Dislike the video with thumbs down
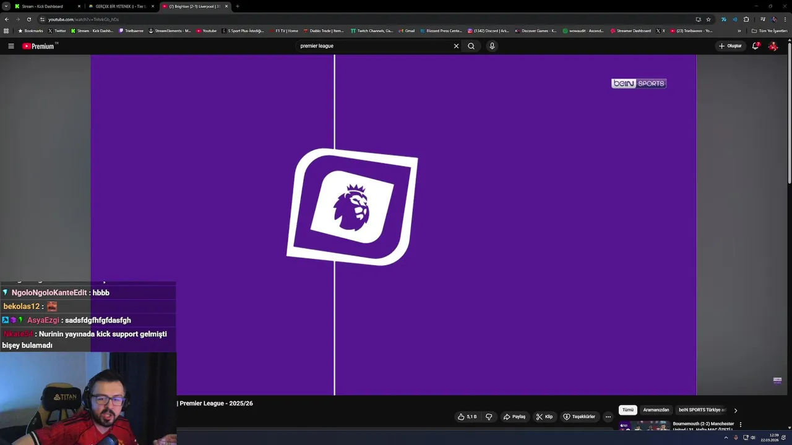Viewport: 792px width, 445px height. pyautogui.click(x=489, y=417)
